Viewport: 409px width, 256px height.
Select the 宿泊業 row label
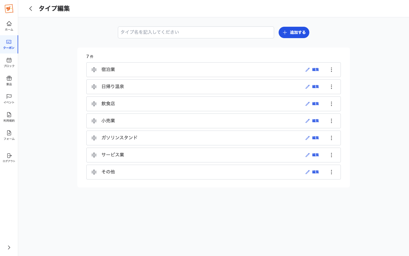(x=108, y=69)
